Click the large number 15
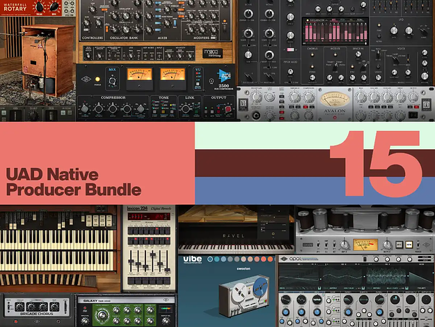 click(x=376, y=163)
